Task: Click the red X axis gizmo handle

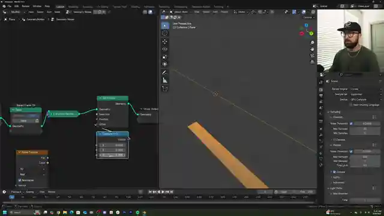Action: pos(302,34)
